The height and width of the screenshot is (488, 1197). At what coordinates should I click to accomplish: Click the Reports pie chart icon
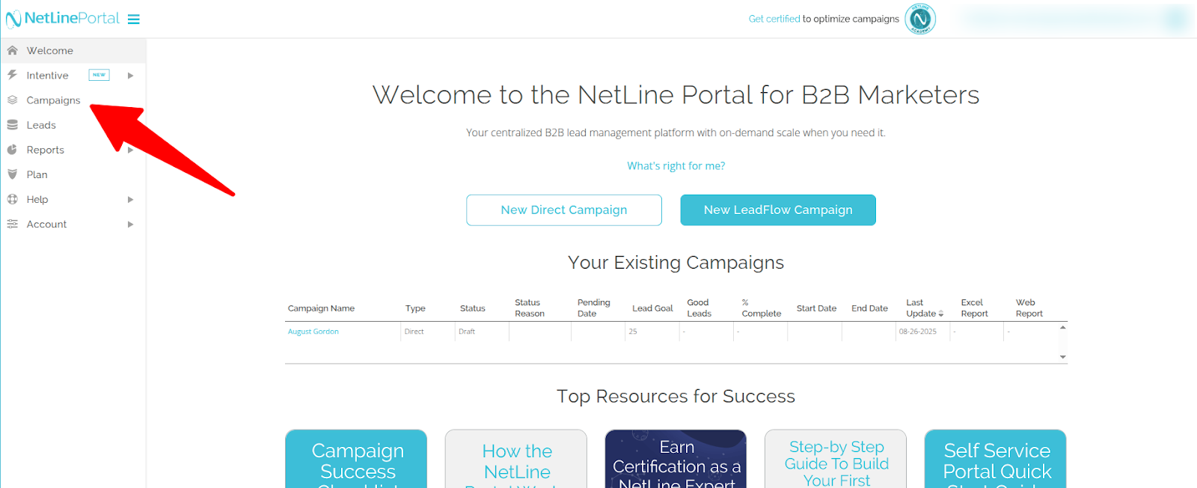[x=12, y=150]
